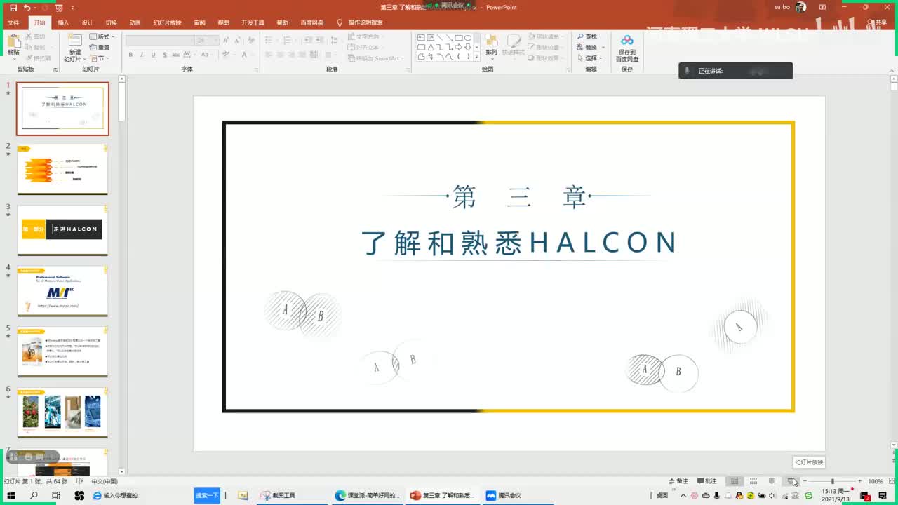Switch to the 设计 Design tab
The height and width of the screenshot is (505, 898).
pyautogui.click(x=87, y=22)
